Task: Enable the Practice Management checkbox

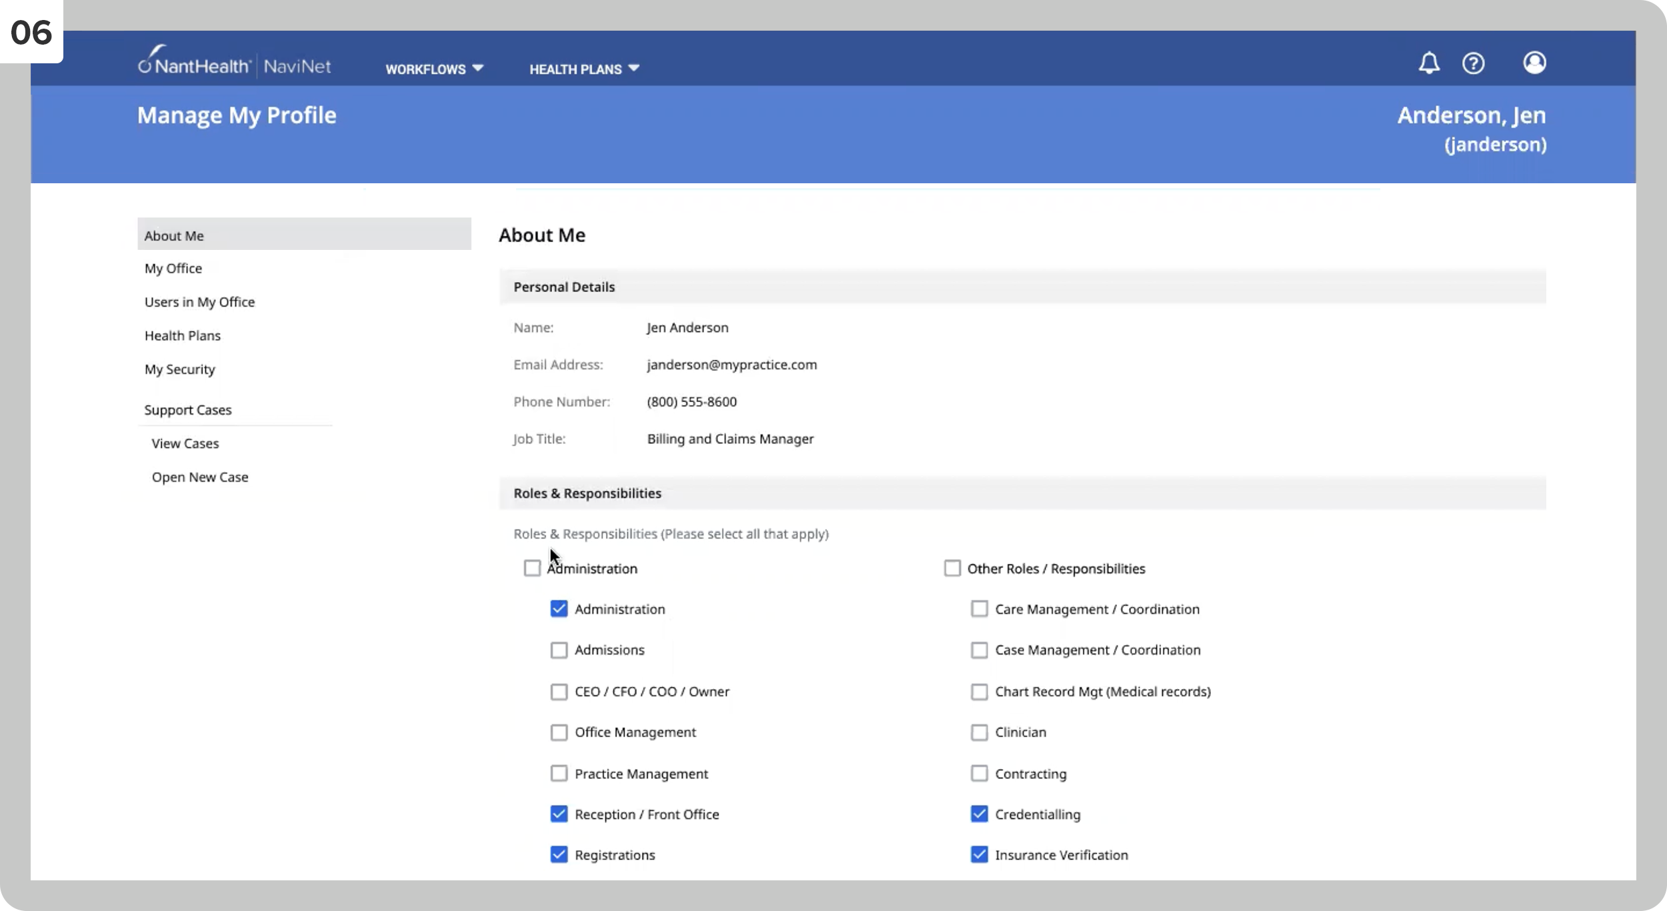Action: click(x=559, y=773)
